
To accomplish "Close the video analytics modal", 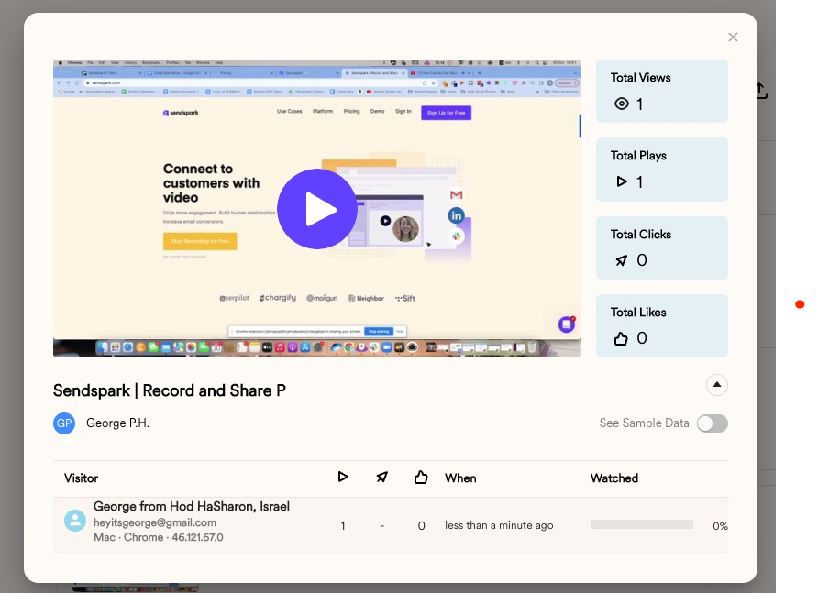I will (733, 37).
